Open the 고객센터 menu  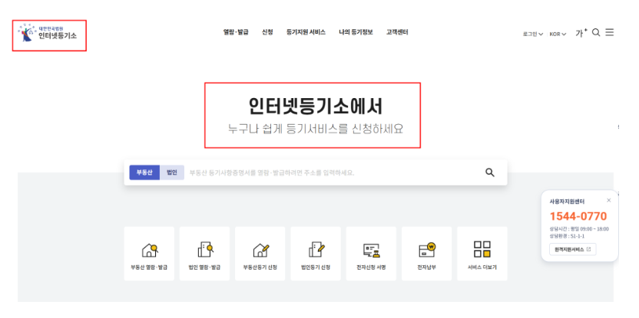click(x=397, y=32)
